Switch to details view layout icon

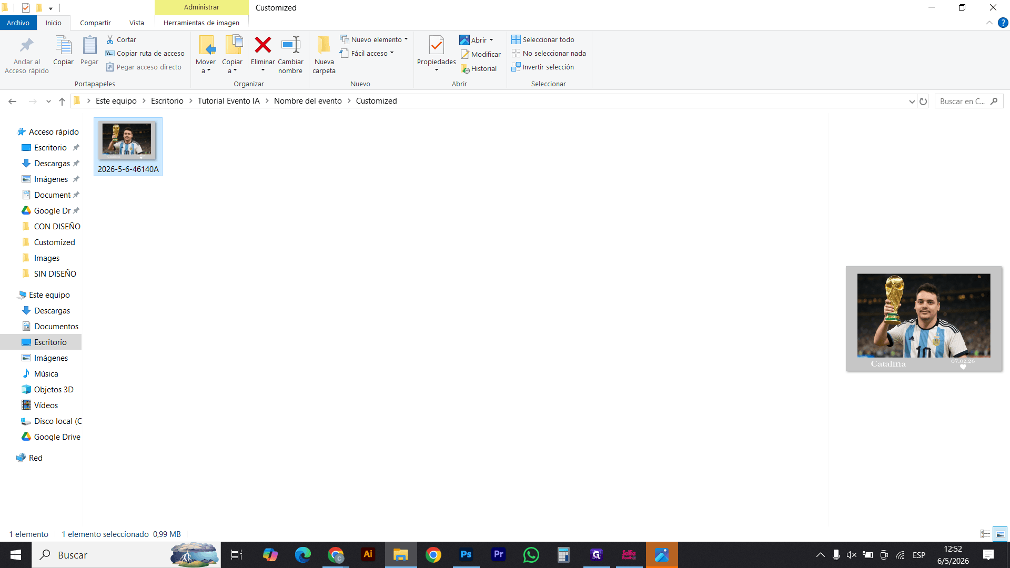click(985, 534)
